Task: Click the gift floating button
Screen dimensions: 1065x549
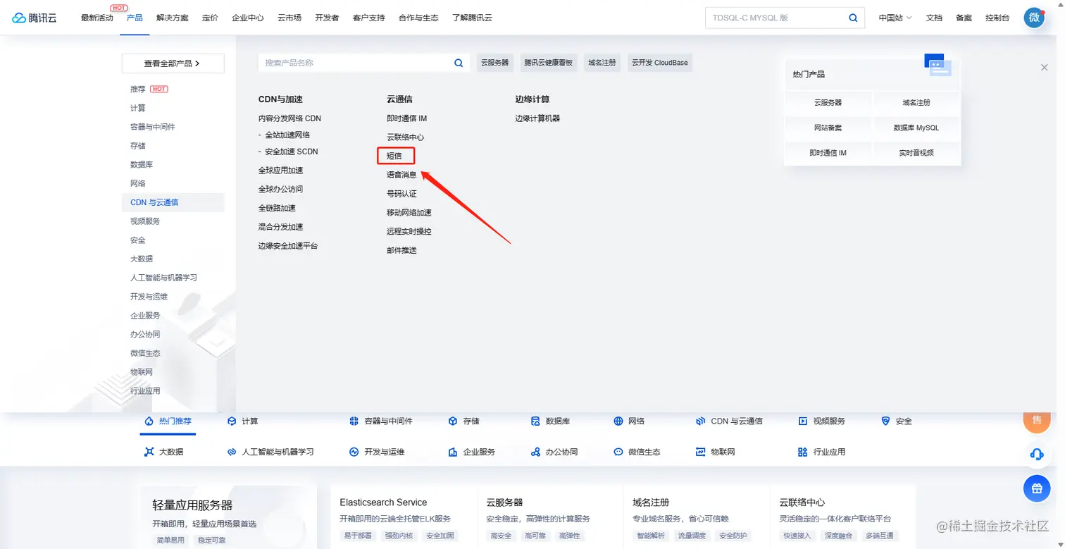Action: pos(1036,488)
